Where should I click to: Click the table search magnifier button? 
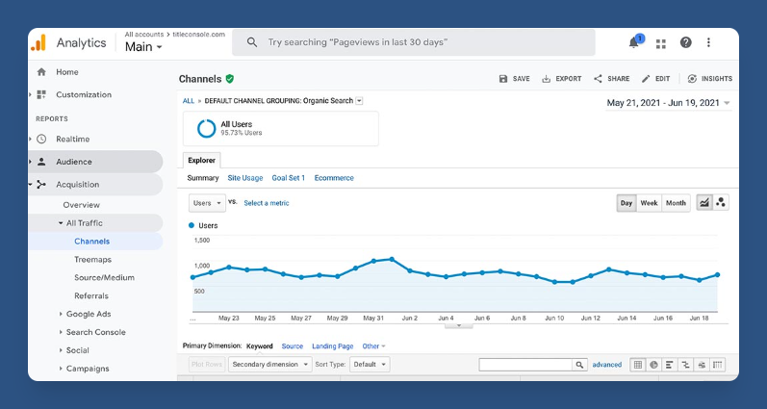579,365
